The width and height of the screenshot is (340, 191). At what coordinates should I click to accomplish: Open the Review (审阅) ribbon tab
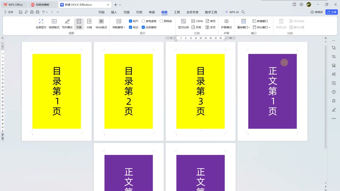pyautogui.click(x=152, y=12)
